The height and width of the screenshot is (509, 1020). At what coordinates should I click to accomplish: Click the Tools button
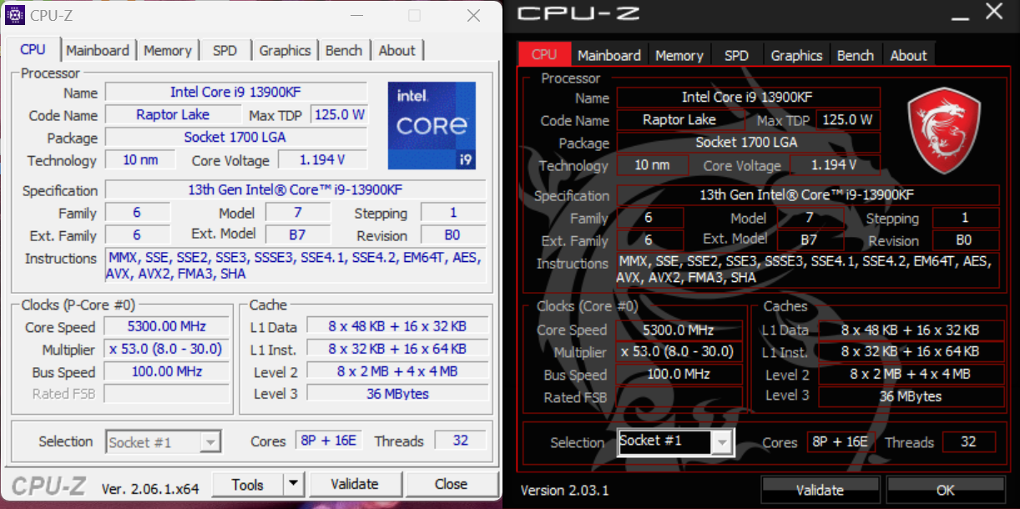tap(248, 484)
